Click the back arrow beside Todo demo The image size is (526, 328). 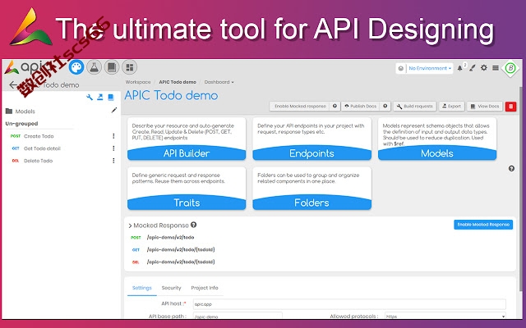pos(13,85)
